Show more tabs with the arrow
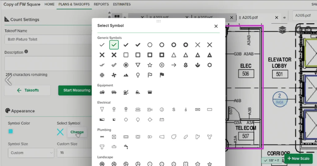Image resolution: width=317 pixels, height=166 pixels. coord(284,18)
